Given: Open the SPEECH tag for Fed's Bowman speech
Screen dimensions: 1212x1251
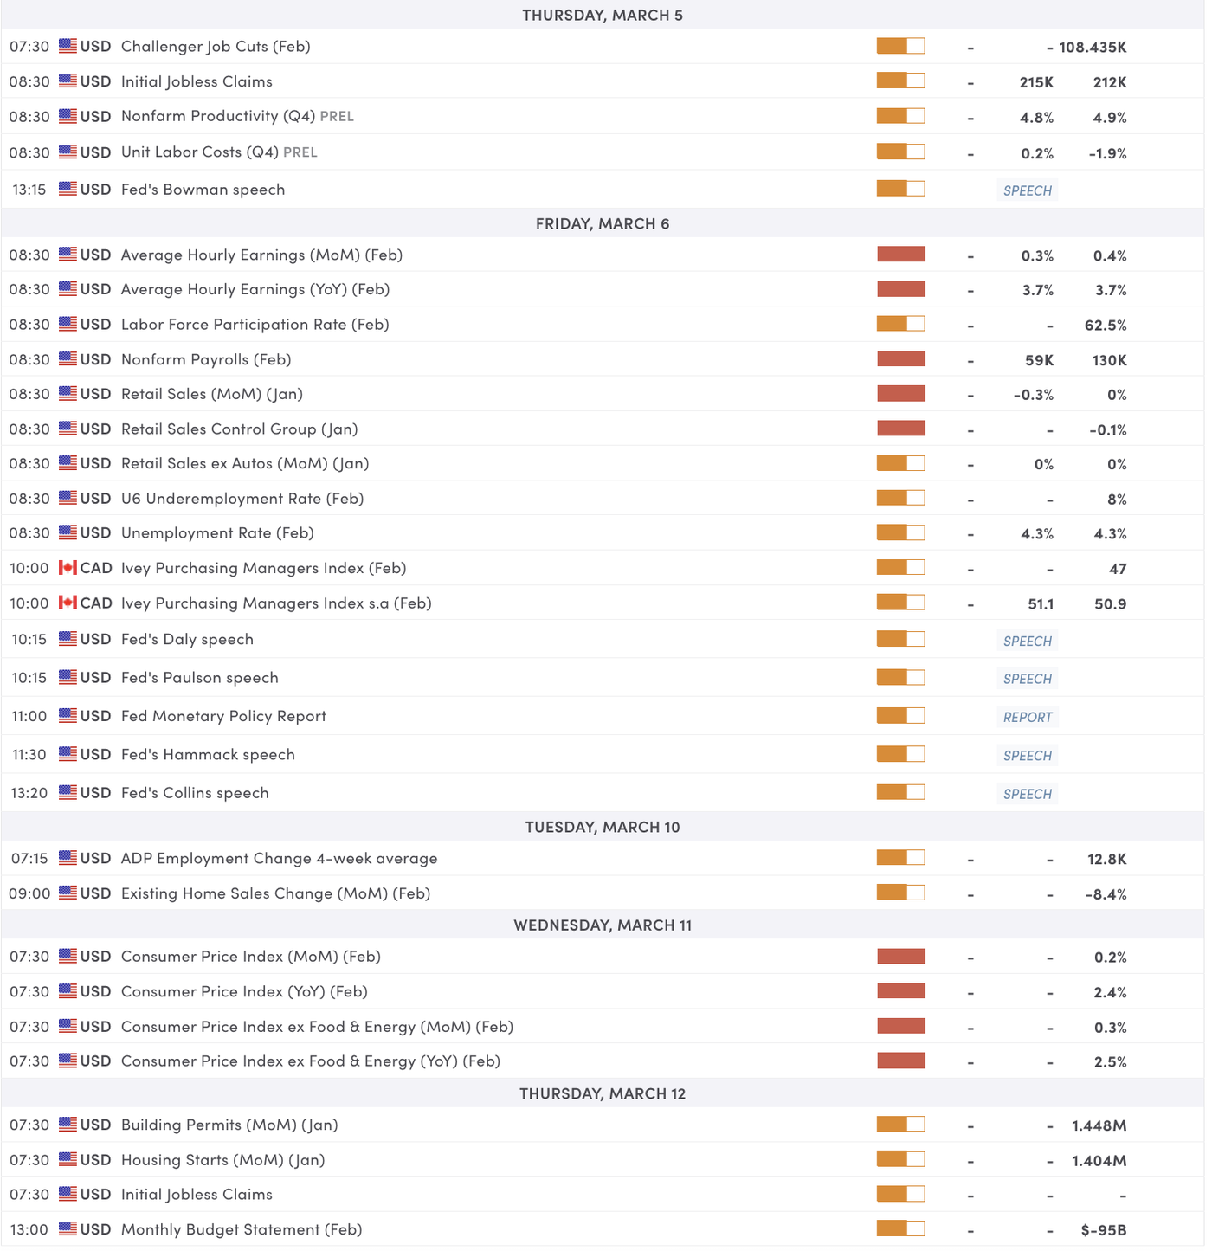Looking at the screenshot, I should (x=1028, y=190).
